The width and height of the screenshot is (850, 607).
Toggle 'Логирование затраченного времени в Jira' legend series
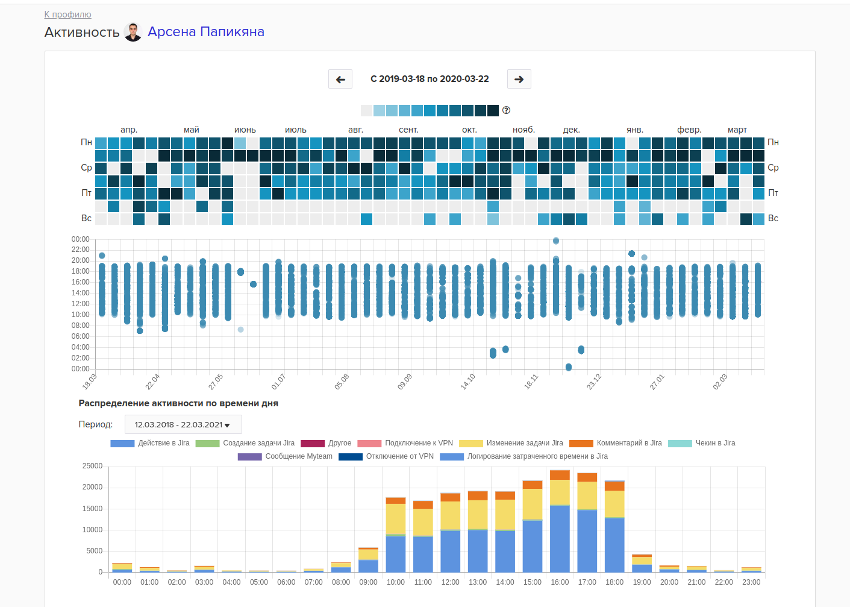pyautogui.click(x=524, y=456)
